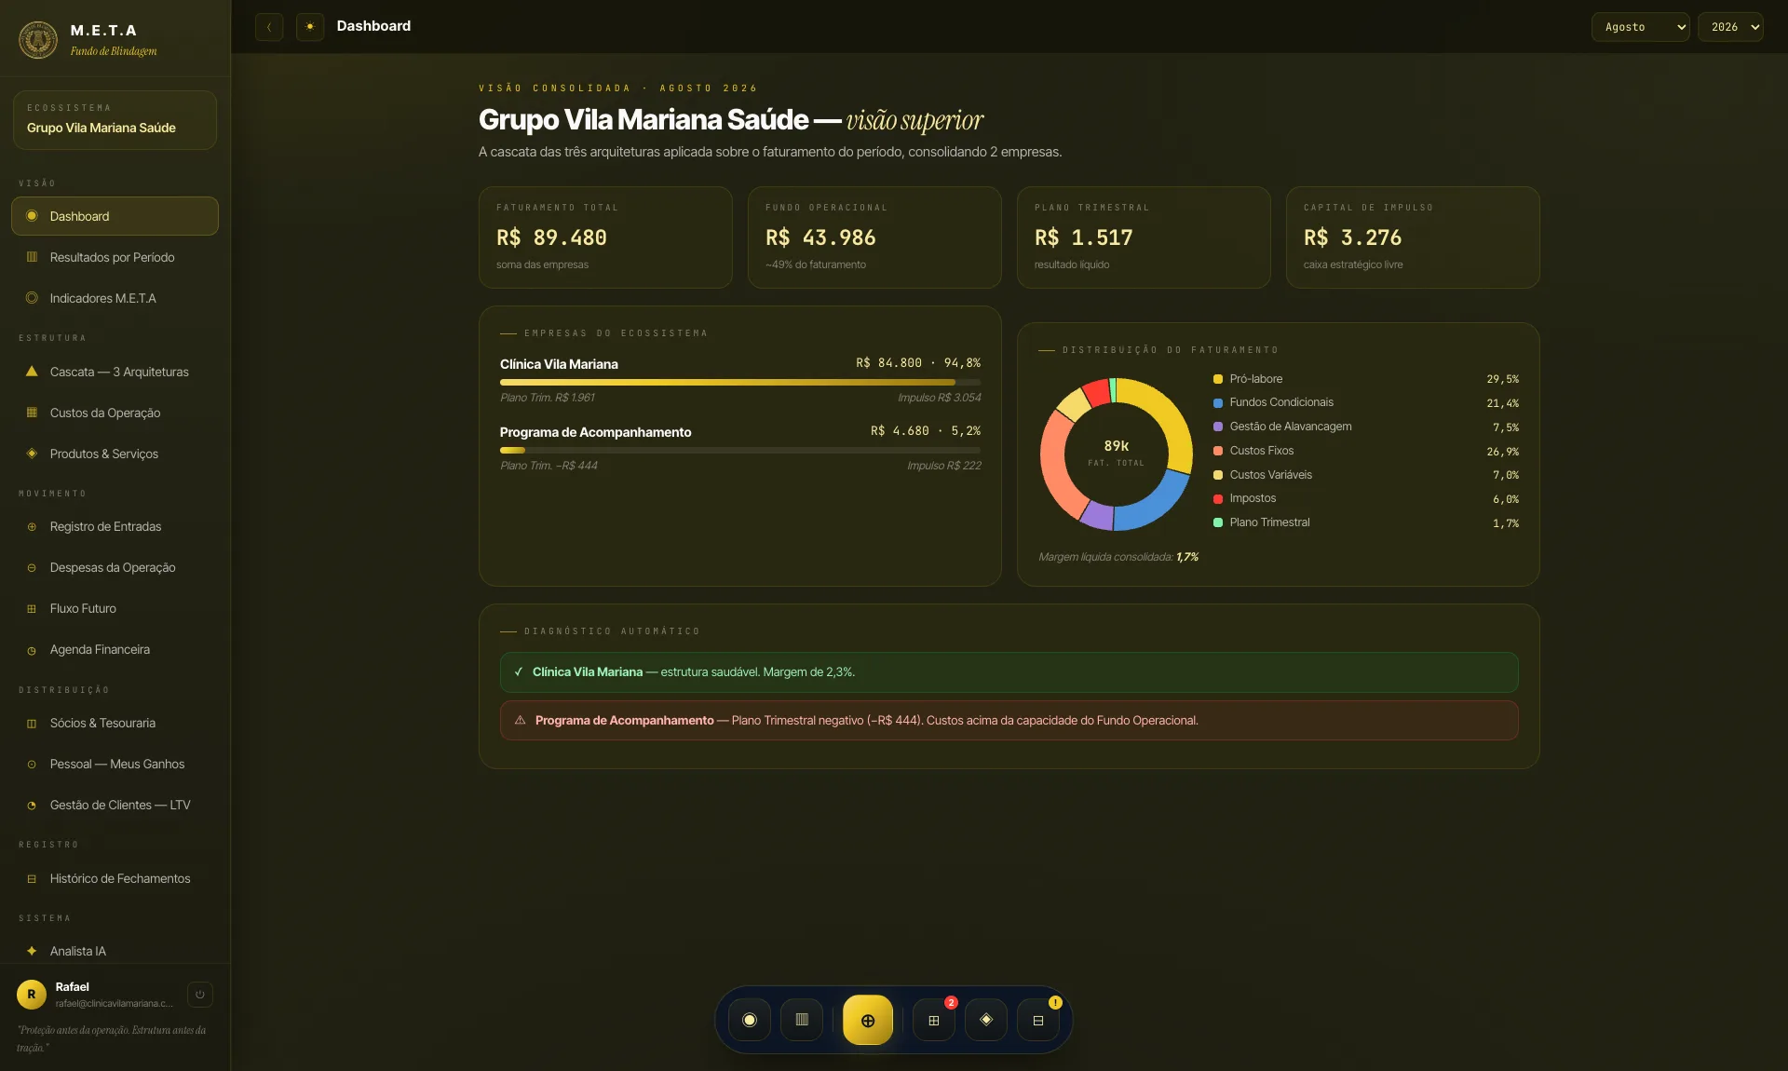Click the Agenda Financeira clock icon
This screenshot has height=1071, width=1788.
point(32,650)
